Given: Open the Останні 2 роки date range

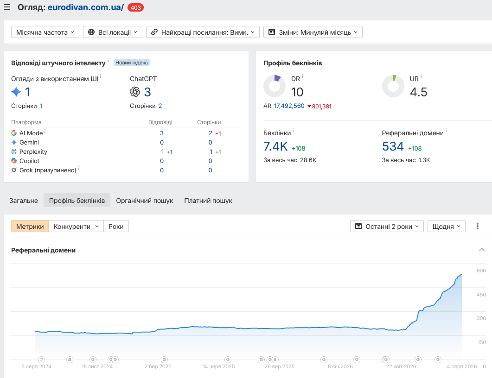Looking at the screenshot, I should pos(387,227).
